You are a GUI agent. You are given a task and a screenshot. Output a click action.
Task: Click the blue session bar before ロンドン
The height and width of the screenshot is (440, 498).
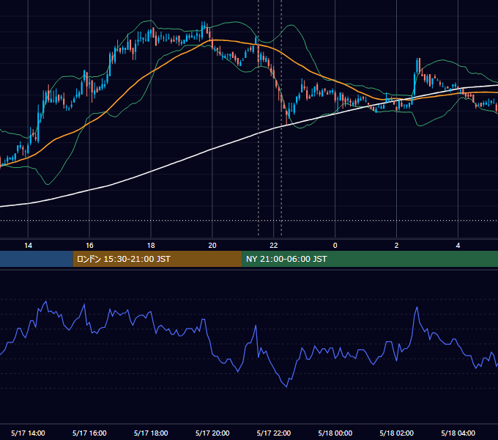37,259
